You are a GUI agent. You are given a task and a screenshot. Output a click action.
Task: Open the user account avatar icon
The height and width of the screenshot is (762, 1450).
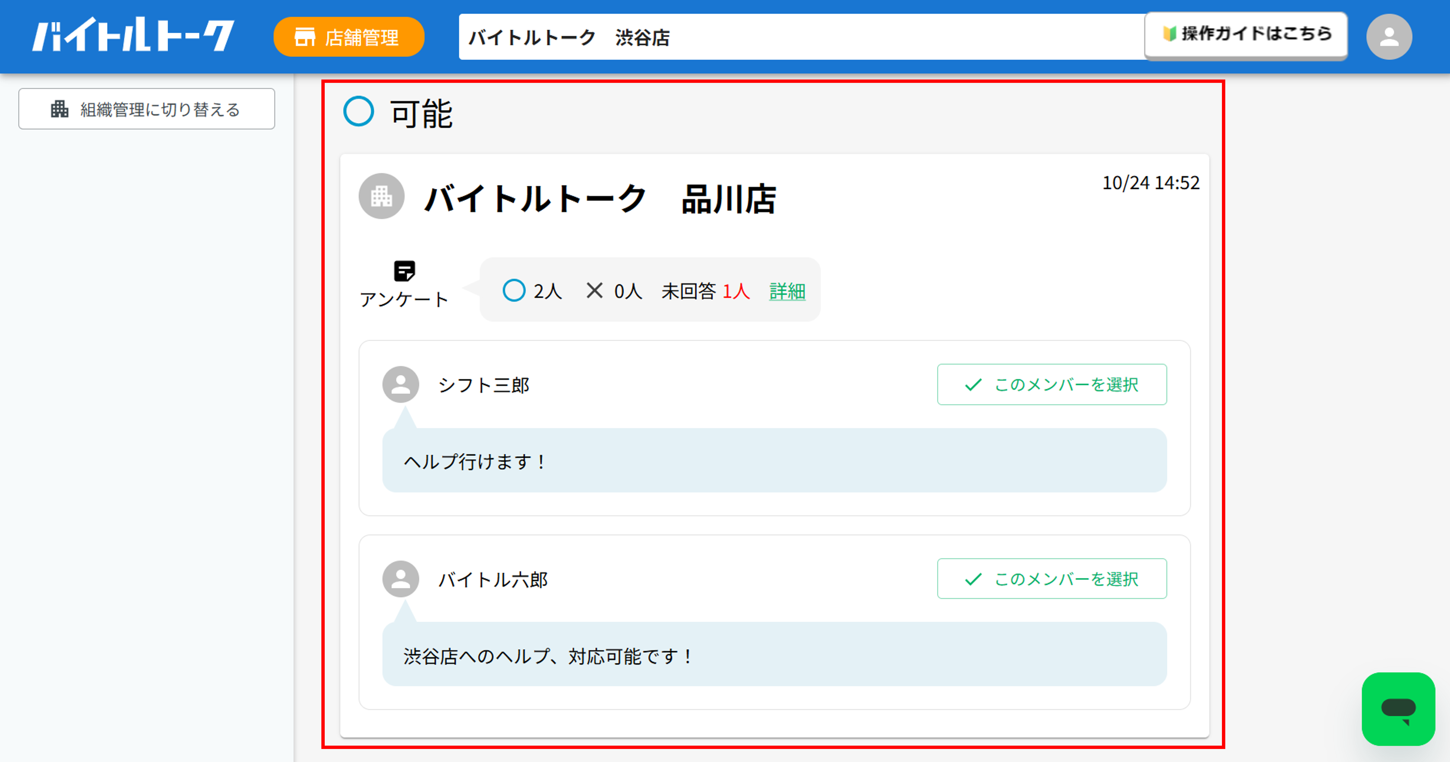pyautogui.click(x=1389, y=37)
